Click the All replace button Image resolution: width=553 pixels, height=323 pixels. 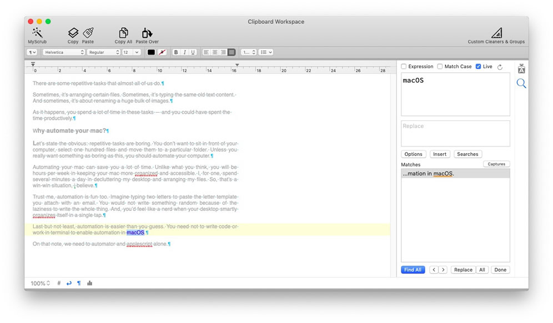click(482, 270)
